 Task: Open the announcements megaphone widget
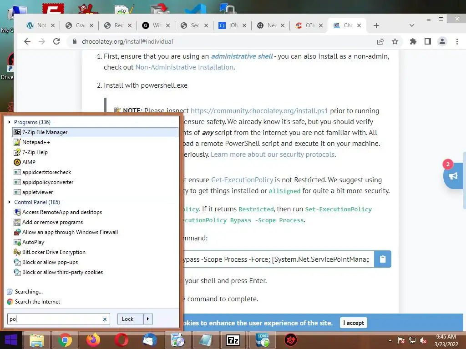(453, 176)
